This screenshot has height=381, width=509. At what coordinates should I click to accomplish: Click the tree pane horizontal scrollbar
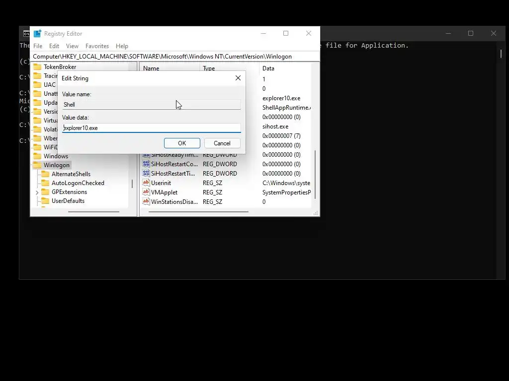[x=94, y=212]
